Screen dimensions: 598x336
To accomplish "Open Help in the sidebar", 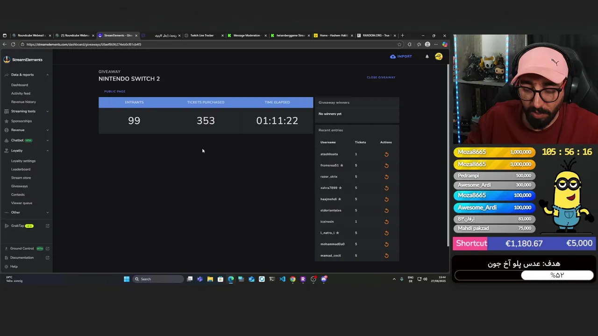I will click(14, 266).
